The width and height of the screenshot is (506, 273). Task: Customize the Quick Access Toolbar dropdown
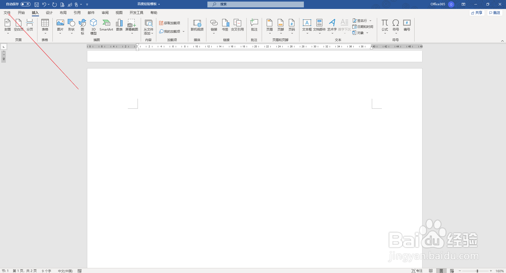87,4
